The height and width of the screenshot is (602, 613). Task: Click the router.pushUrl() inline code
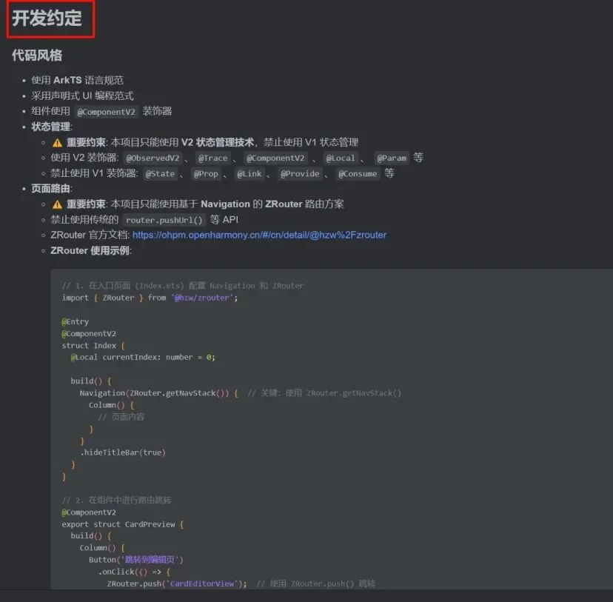click(164, 220)
